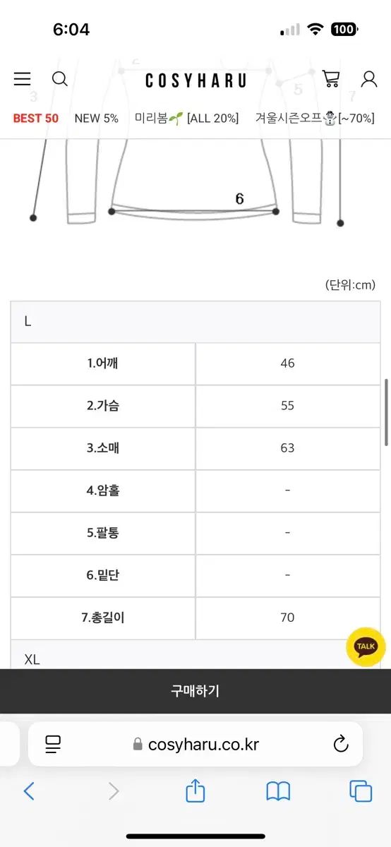Select the BEST 50 menu tab
The image size is (391, 847).
click(x=36, y=118)
